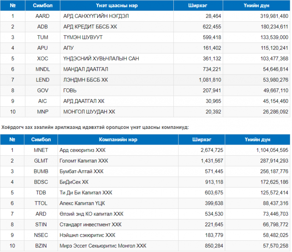Click Компанийн нэр column header
Image resolution: width=292 pixels, height=252 pixels.
pyautogui.click(x=118, y=139)
